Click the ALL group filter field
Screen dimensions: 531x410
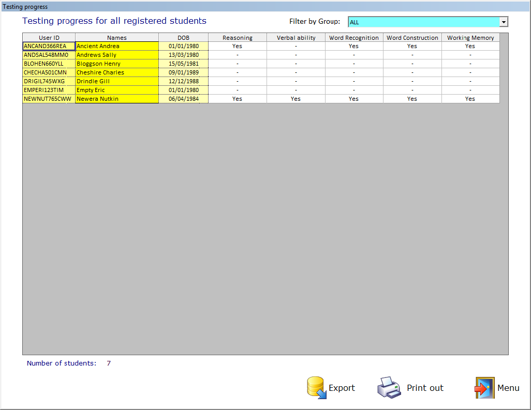tap(424, 22)
